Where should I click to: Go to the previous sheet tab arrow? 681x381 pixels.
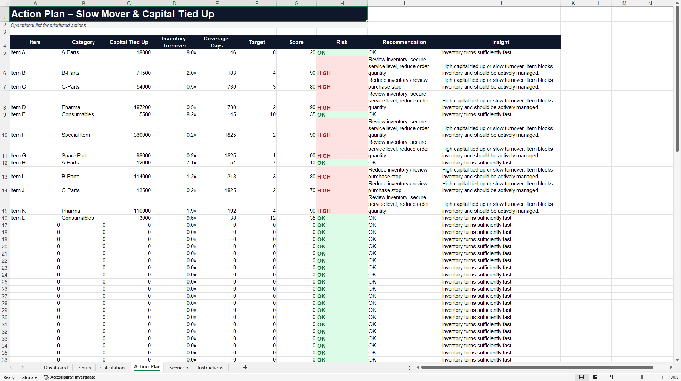coord(11,368)
